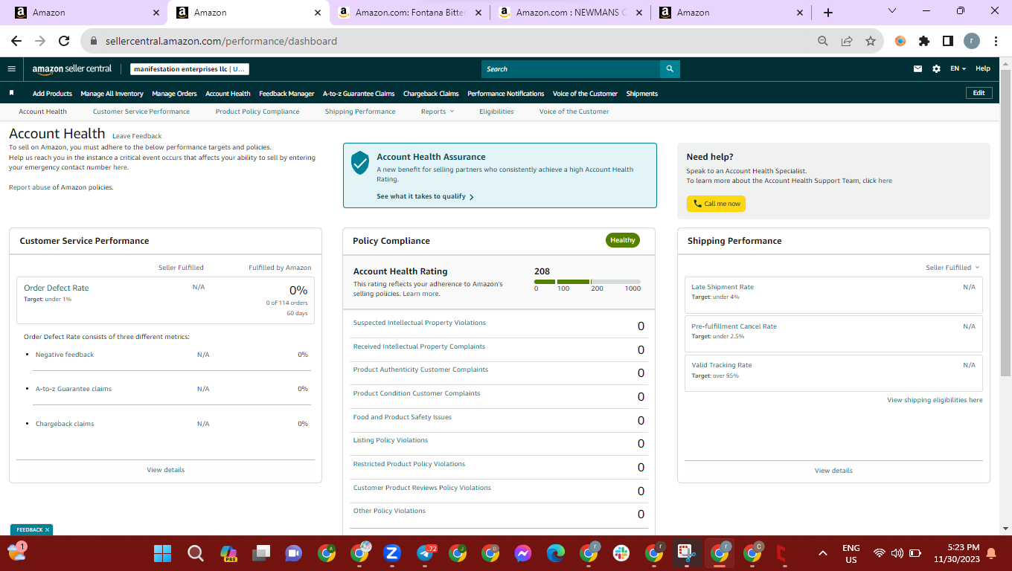Image resolution: width=1012 pixels, height=571 pixels.
Task: Open View shipping eligibilities here link
Action: [x=935, y=400]
